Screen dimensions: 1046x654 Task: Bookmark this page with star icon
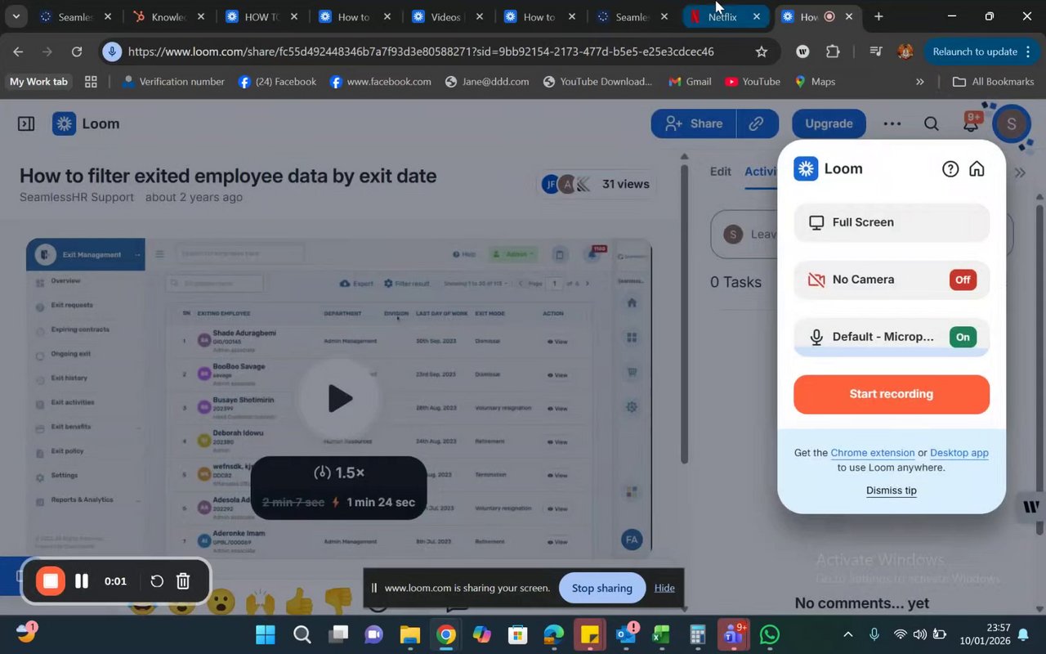click(762, 52)
